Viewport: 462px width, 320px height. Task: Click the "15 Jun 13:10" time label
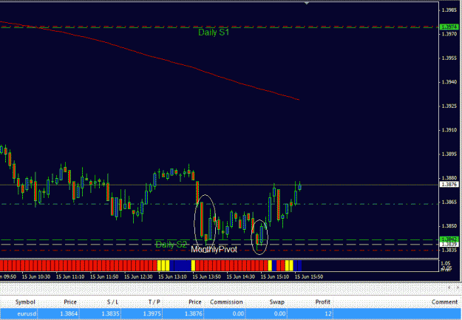(x=172, y=276)
